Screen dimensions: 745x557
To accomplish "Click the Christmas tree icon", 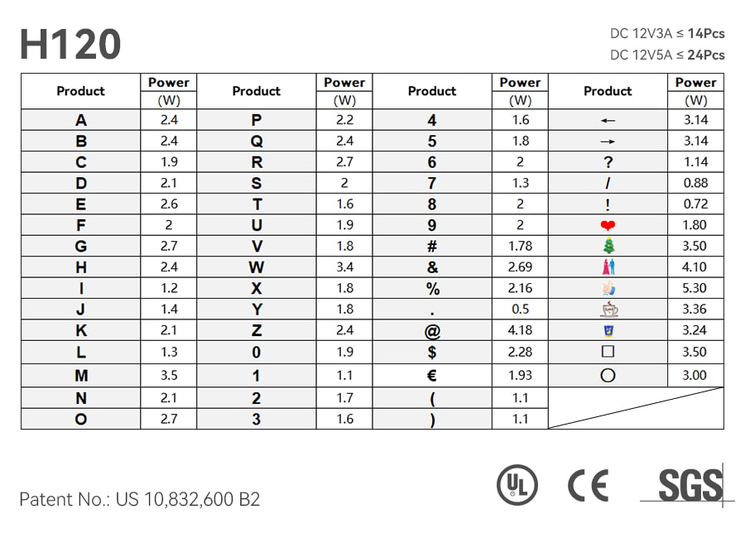I will [x=608, y=246].
